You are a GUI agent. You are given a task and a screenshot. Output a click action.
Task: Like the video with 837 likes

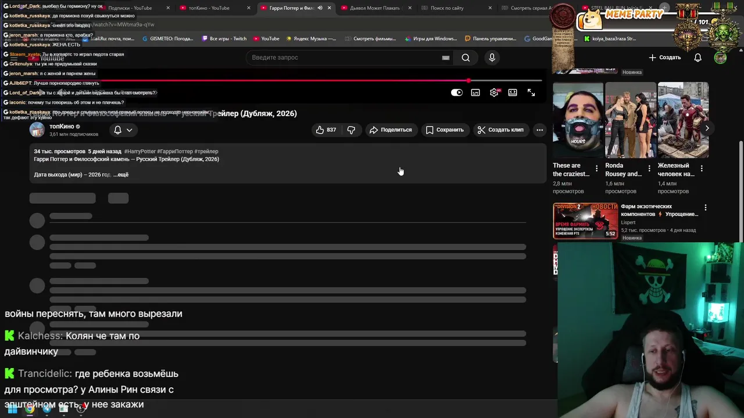tap(326, 130)
